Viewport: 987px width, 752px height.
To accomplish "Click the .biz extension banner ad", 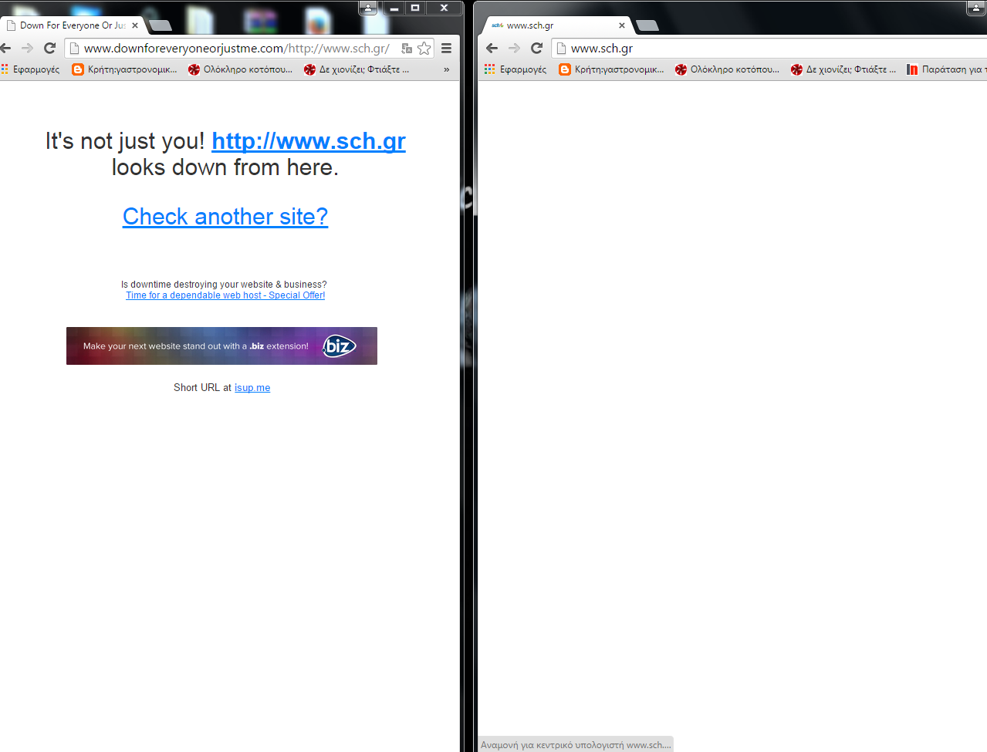I will pos(221,346).
